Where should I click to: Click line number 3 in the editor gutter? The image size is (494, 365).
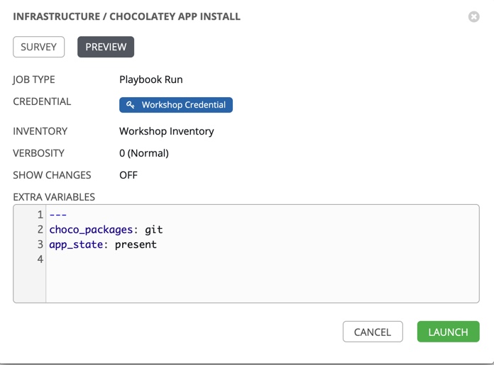[40, 245]
